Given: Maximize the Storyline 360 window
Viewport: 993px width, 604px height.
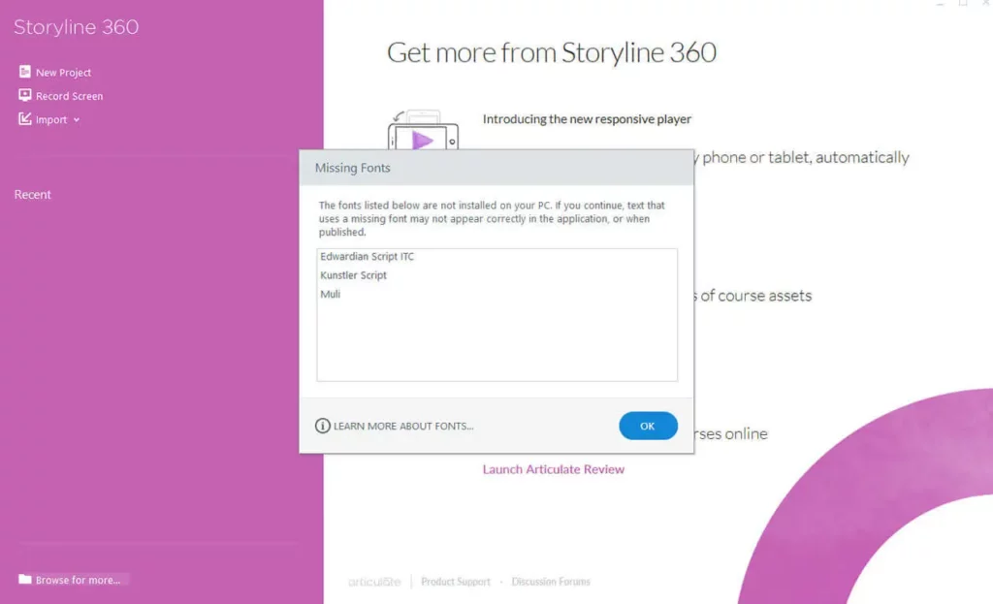Looking at the screenshot, I should pos(963,4).
